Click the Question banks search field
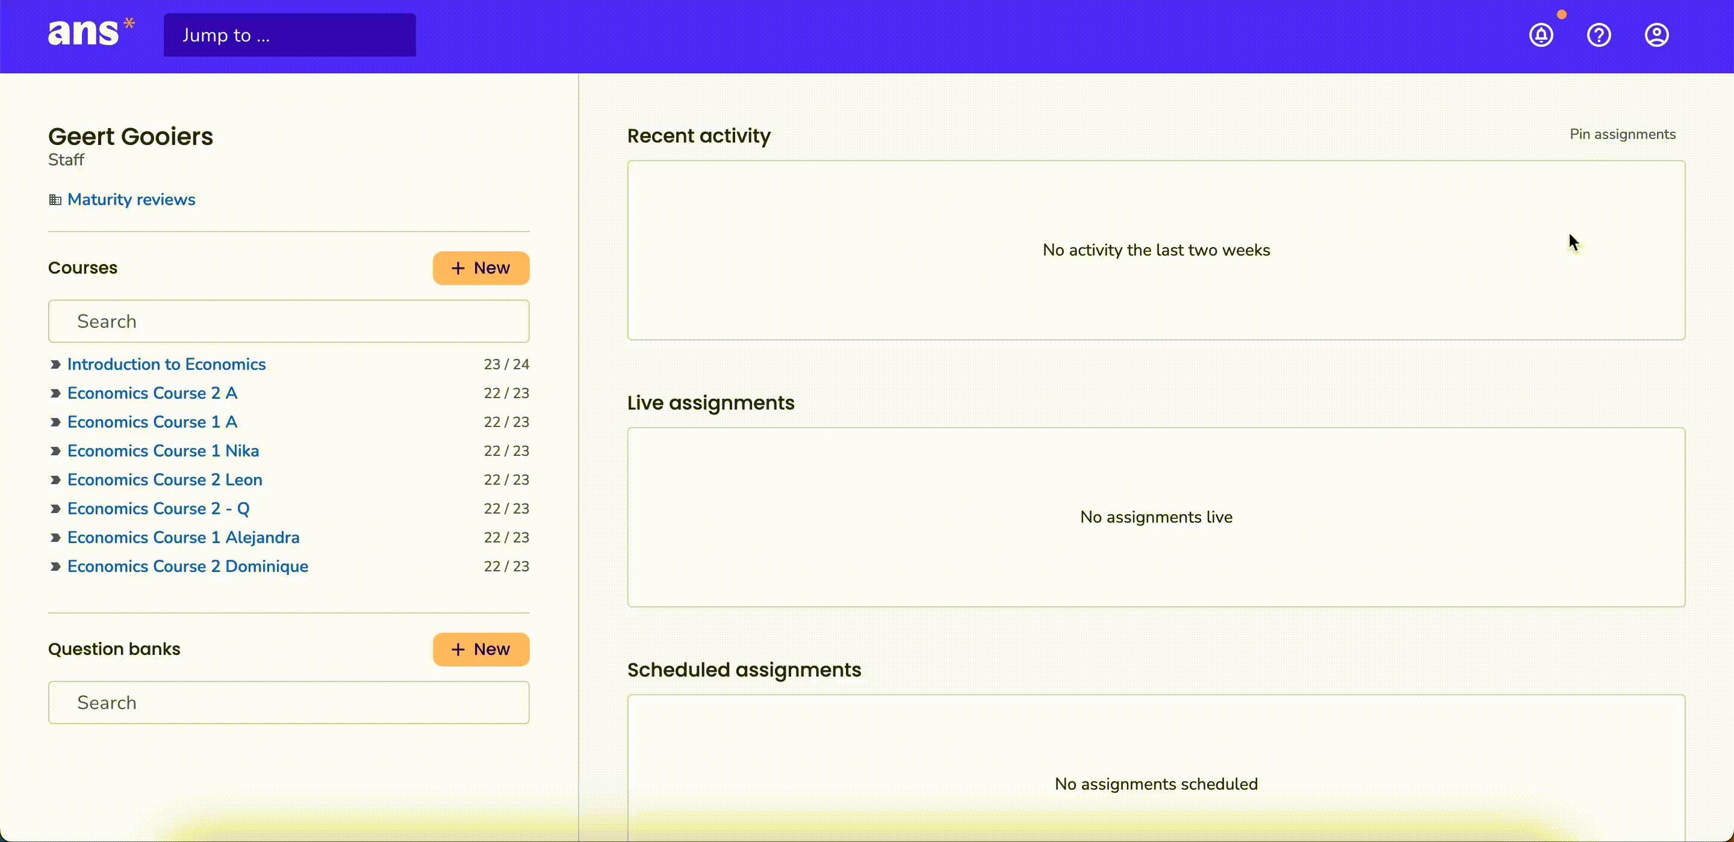This screenshot has height=842, width=1734. point(289,703)
